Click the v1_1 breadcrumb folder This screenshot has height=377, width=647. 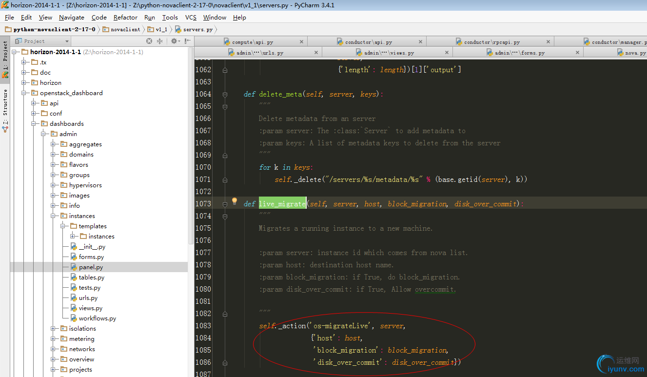click(161, 29)
